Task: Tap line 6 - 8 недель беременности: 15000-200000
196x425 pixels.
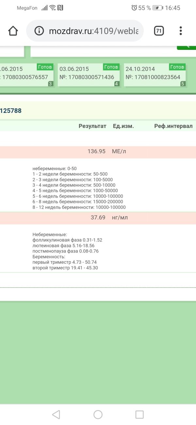Action: tap(78, 202)
